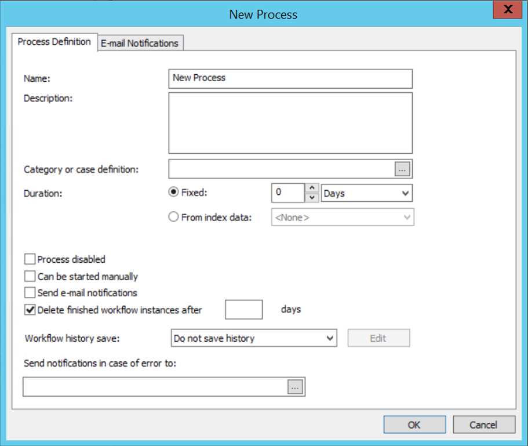Close the New Process dialog with the X
This screenshot has height=446, width=528.
click(x=507, y=9)
